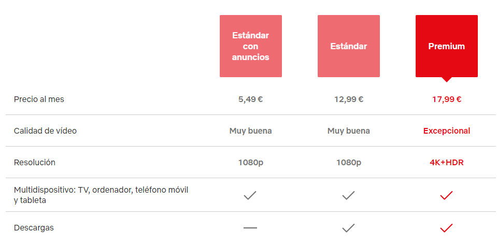Click the red Multidispositivo checkmark under Premium
Viewport: 497px width, 245px height.
click(446, 195)
